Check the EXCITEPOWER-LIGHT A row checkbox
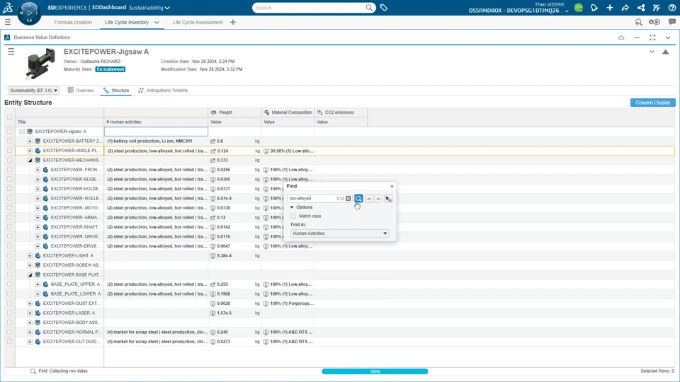The image size is (680, 382). (9, 255)
